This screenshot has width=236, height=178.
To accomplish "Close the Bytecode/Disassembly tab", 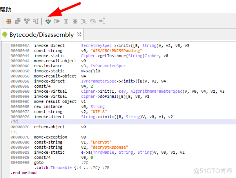I will pos(79,34).
